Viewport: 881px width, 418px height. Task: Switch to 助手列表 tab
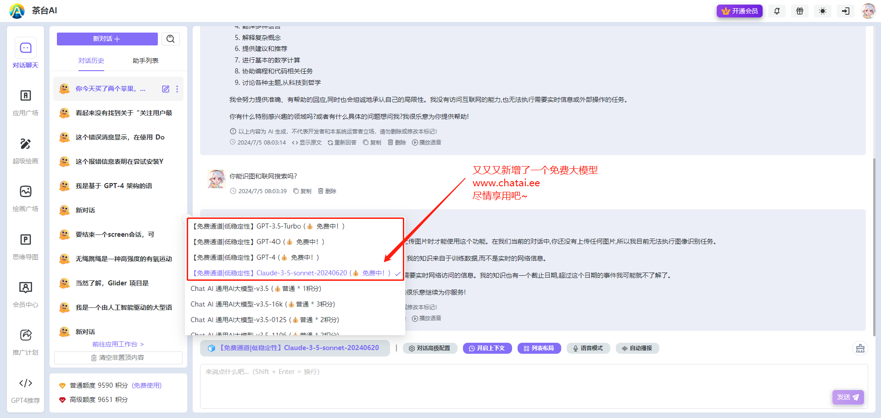(x=145, y=61)
